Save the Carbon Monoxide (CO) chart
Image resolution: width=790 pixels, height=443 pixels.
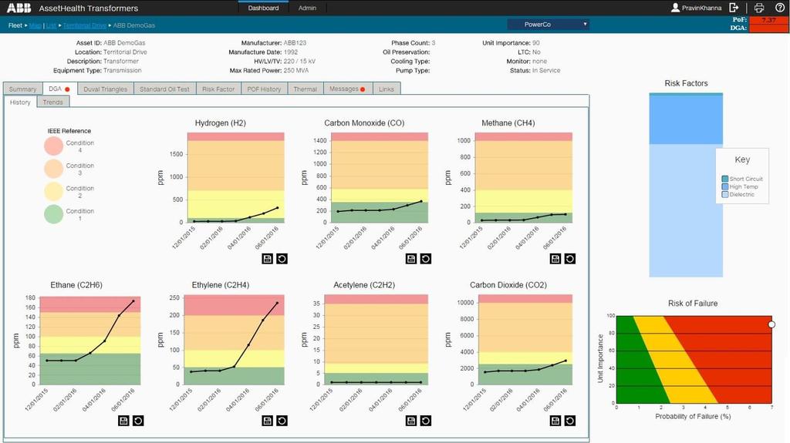411,259
